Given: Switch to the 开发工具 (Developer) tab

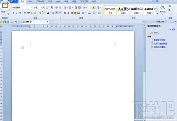Looking at the screenshot, I should pos(84,1).
